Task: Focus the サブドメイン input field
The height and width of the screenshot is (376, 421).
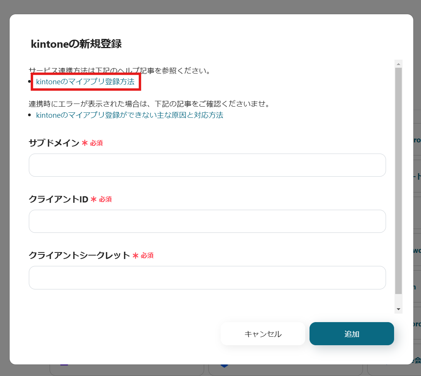Action: (x=207, y=165)
